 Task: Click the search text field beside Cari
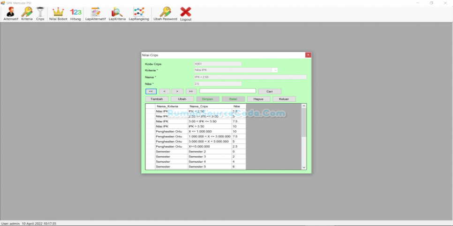tap(227, 91)
